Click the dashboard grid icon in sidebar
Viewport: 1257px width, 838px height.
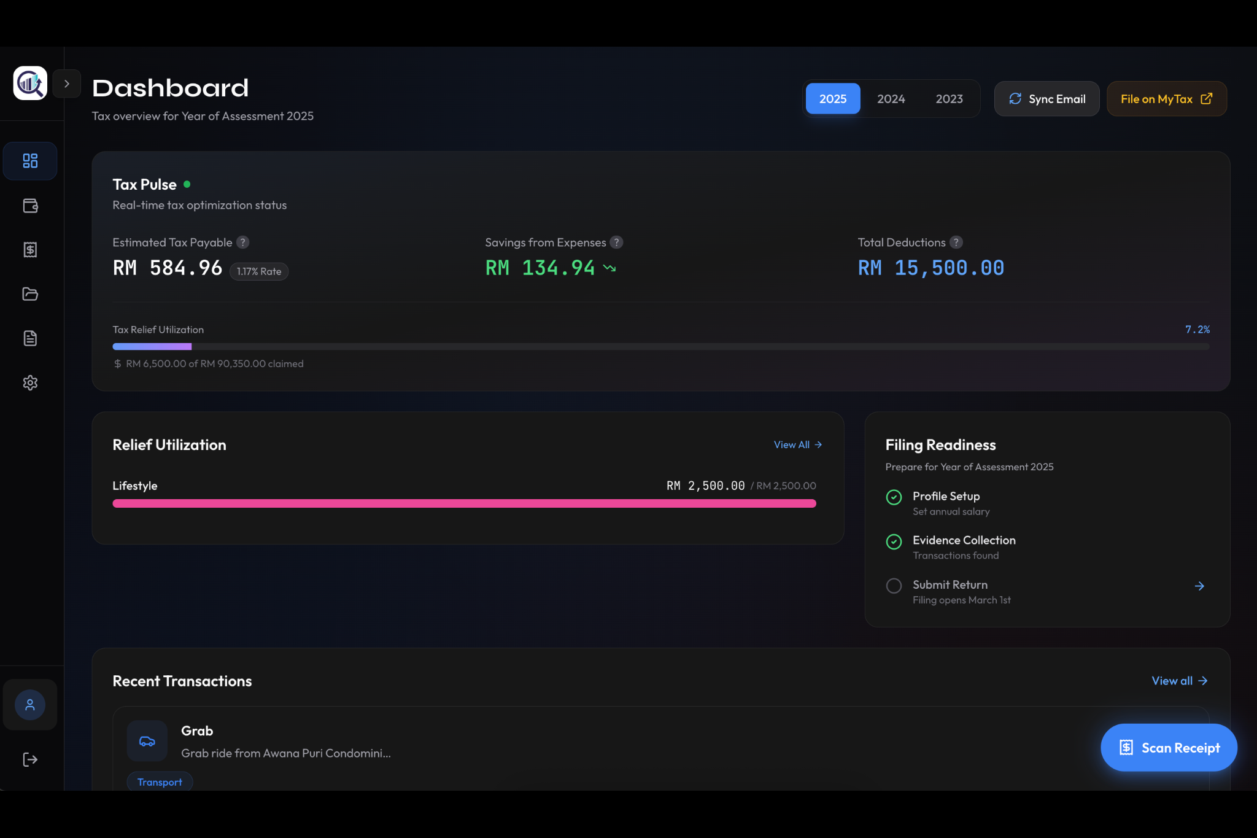(30, 161)
